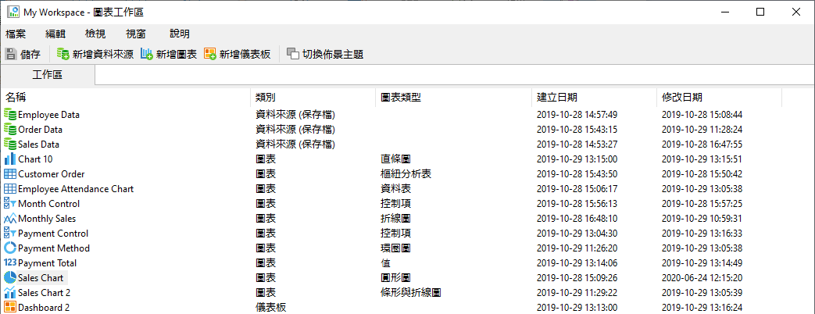The width and height of the screenshot is (815, 314).
Task: Click the Add Data Source (新增資料來源) icon
Action: pos(63,54)
